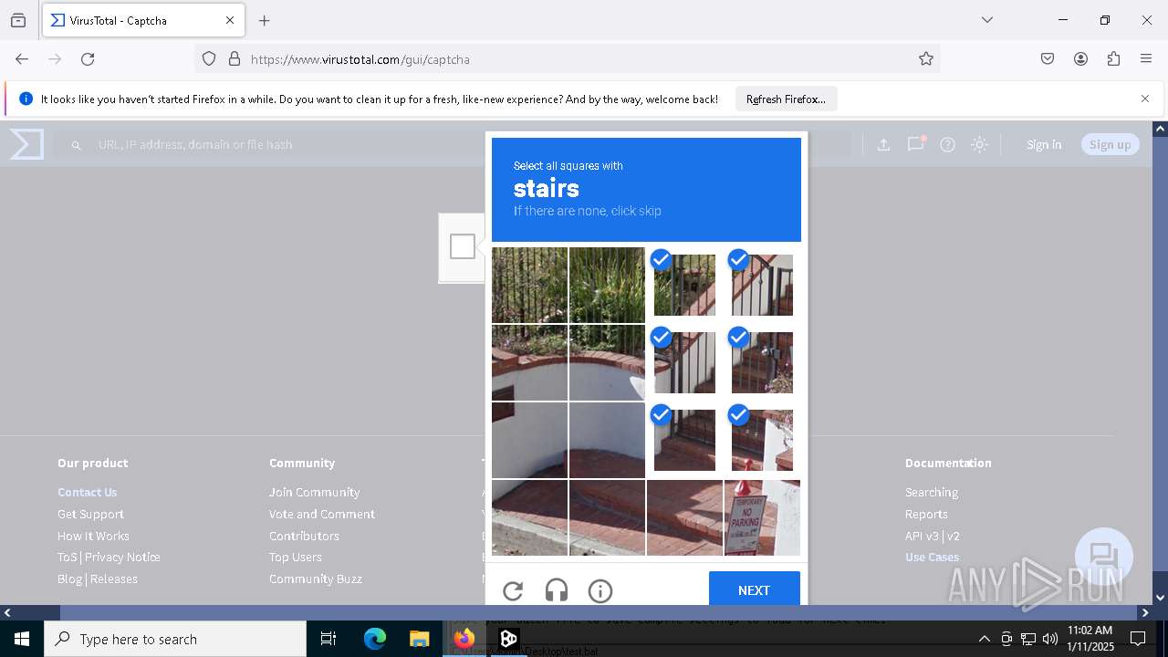Image resolution: width=1168 pixels, height=657 pixels.
Task: Open VirusTotal notifications icon
Action: [x=915, y=144]
